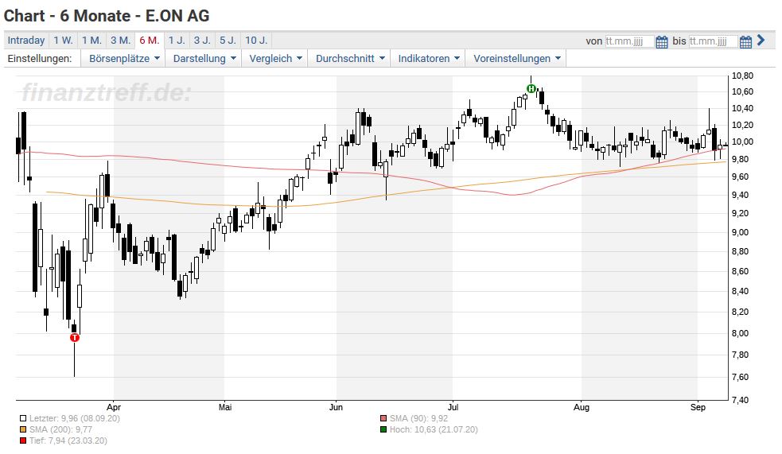Expand the Indikatoren dropdown
The width and height of the screenshot is (782, 454).
[x=429, y=58]
